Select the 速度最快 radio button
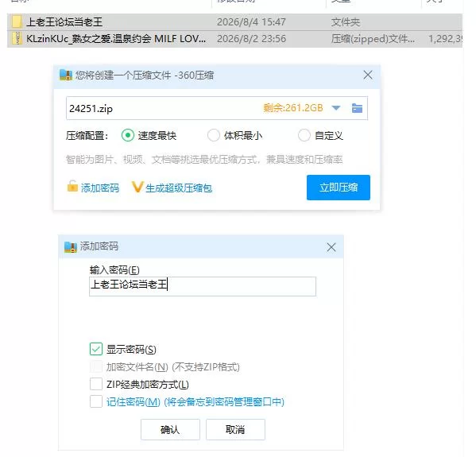Image resolution: width=476 pixels, height=457 pixels. [x=128, y=135]
